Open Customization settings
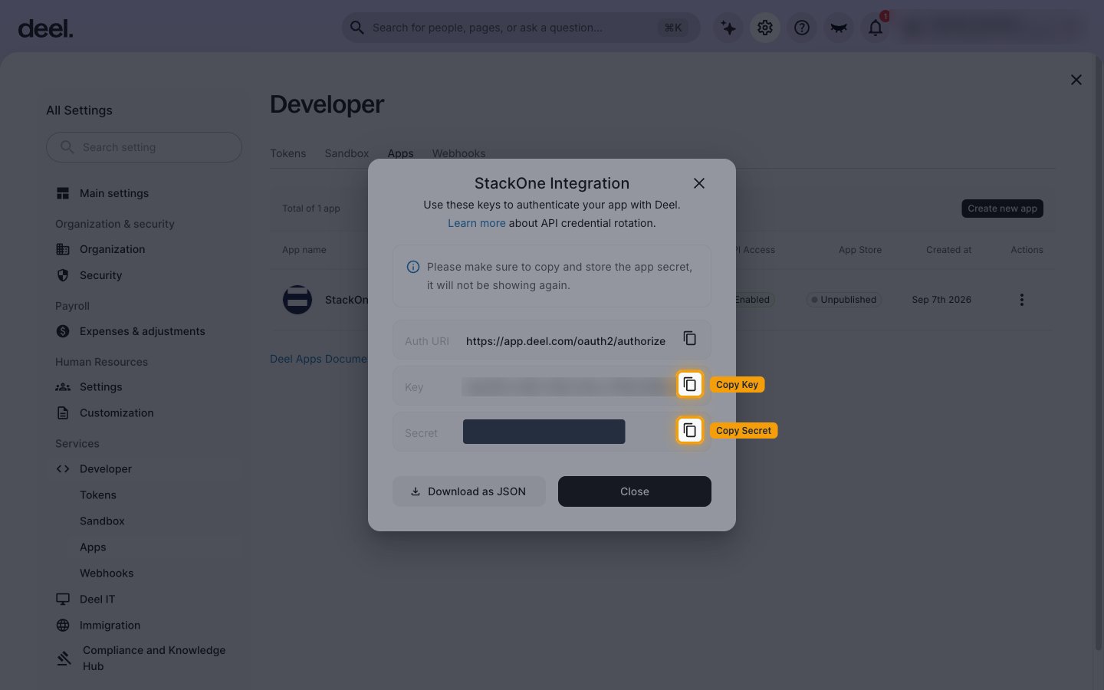 coord(117,413)
